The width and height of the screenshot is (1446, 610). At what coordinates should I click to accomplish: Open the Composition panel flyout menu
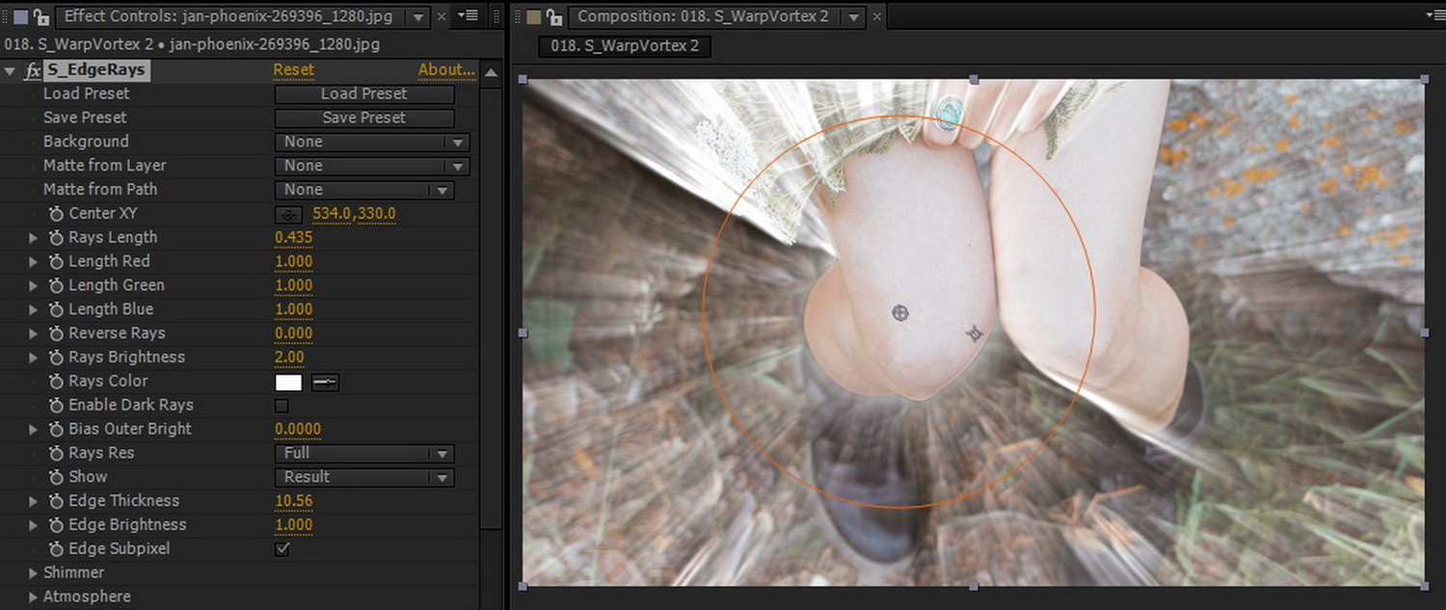coord(1434,15)
